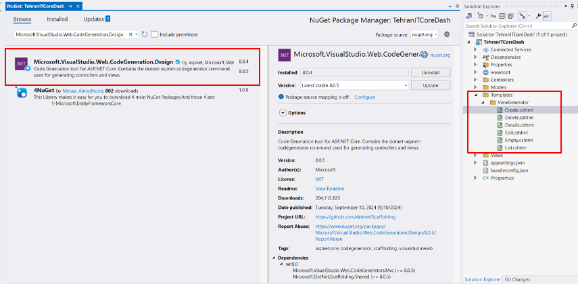The height and width of the screenshot is (284, 578).
Task: Click the NuGet search refresh icon
Action: [x=145, y=34]
